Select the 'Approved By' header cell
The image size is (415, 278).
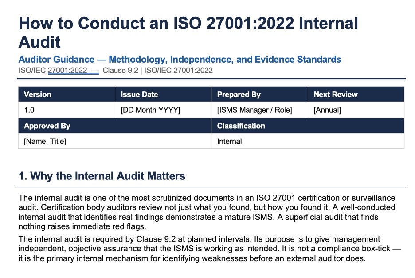click(x=114, y=126)
